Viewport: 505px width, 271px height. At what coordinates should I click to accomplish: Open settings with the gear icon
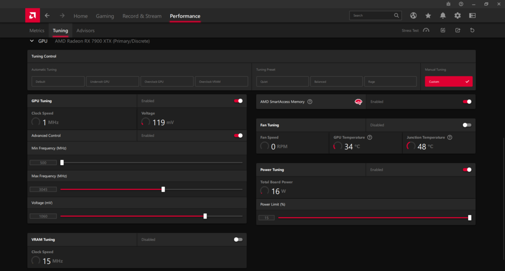[x=458, y=16]
